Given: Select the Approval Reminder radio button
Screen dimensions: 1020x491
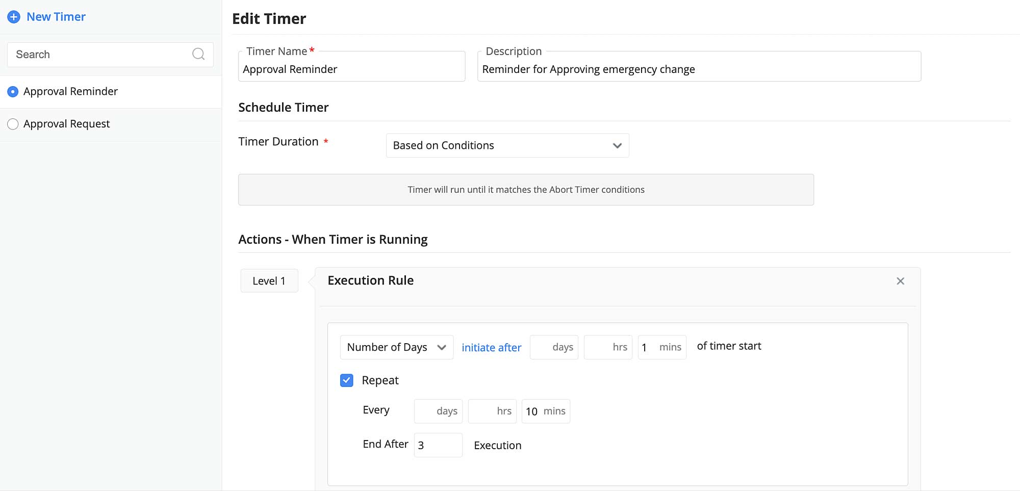Looking at the screenshot, I should (13, 92).
